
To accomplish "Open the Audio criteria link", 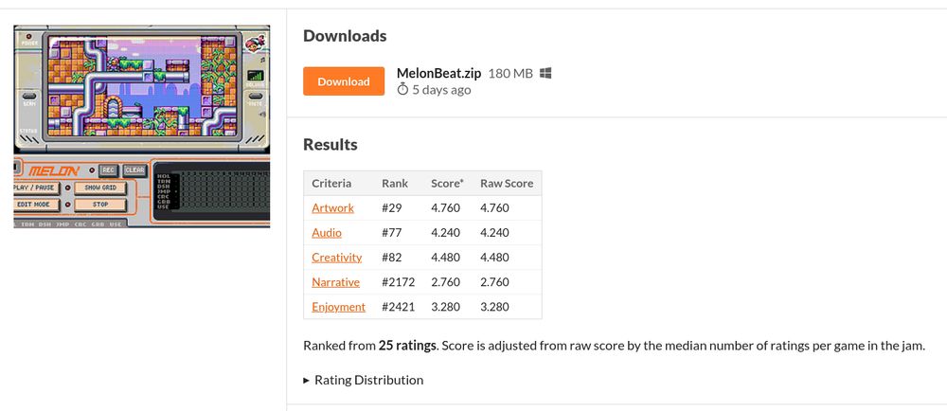I will click(x=327, y=233).
